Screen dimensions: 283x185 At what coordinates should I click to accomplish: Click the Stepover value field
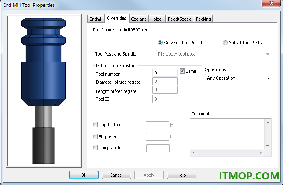(x=157, y=137)
